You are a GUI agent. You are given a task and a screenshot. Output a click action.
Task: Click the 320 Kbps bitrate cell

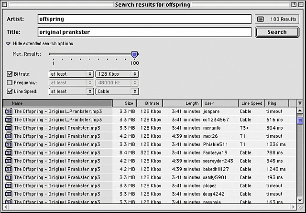[151, 152]
